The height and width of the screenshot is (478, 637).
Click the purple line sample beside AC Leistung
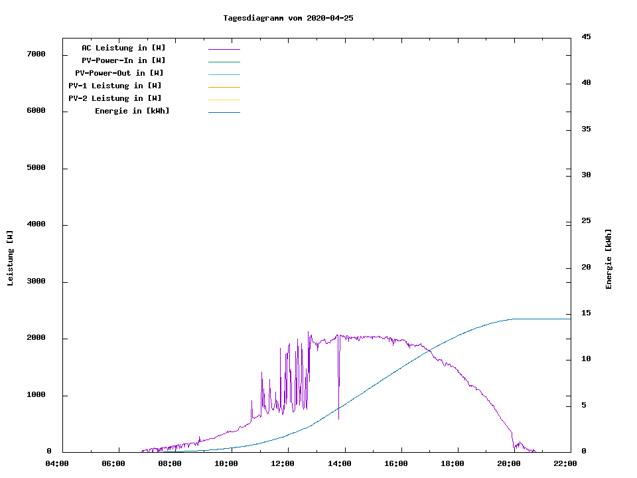[x=224, y=49]
